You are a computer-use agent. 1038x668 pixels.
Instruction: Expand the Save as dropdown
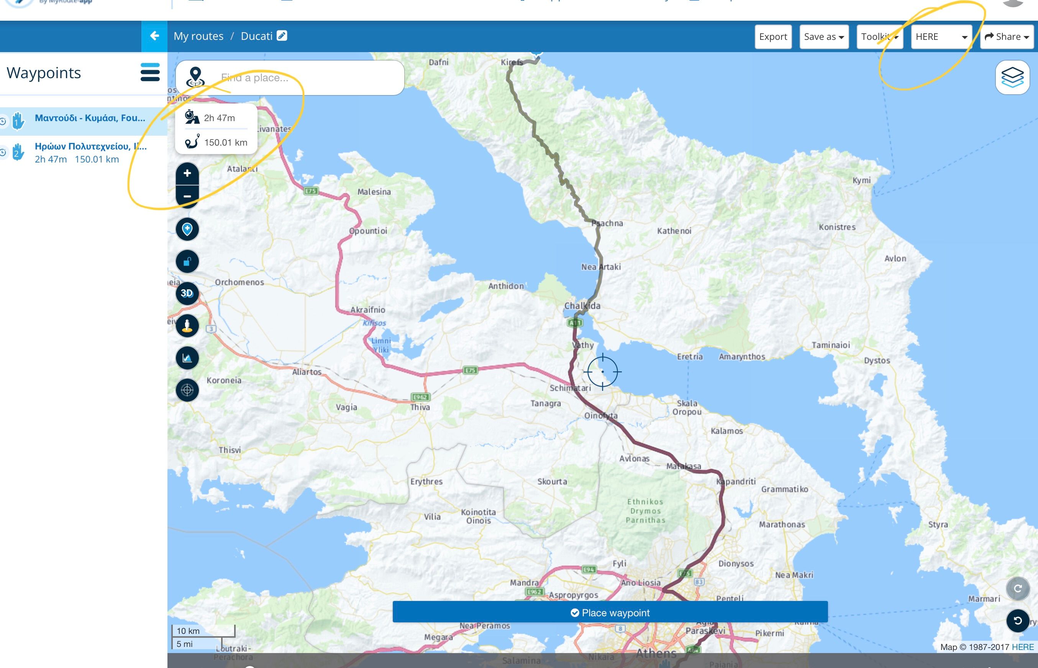pyautogui.click(x=824, y=37)
